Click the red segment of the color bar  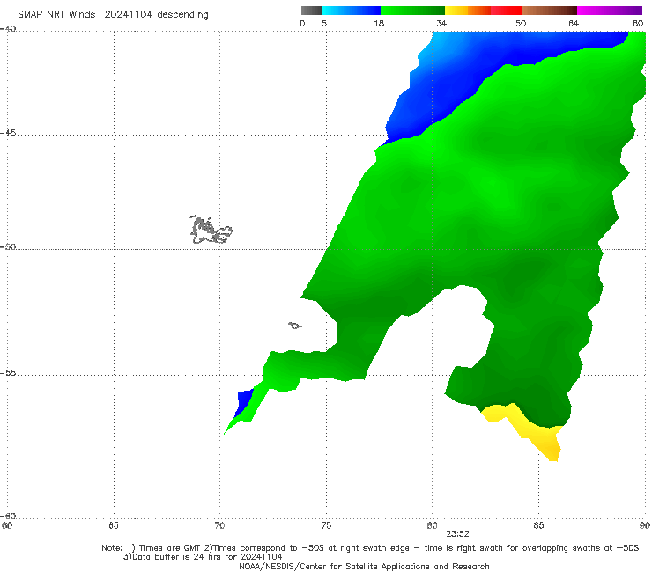click(x=506, y=11)
